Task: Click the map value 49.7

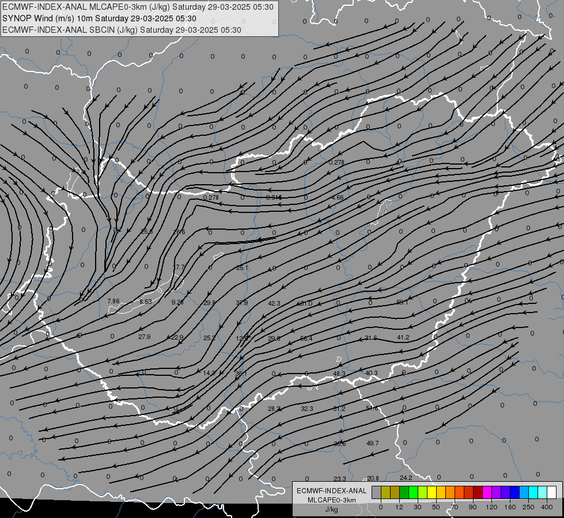Action: [372, 443]
